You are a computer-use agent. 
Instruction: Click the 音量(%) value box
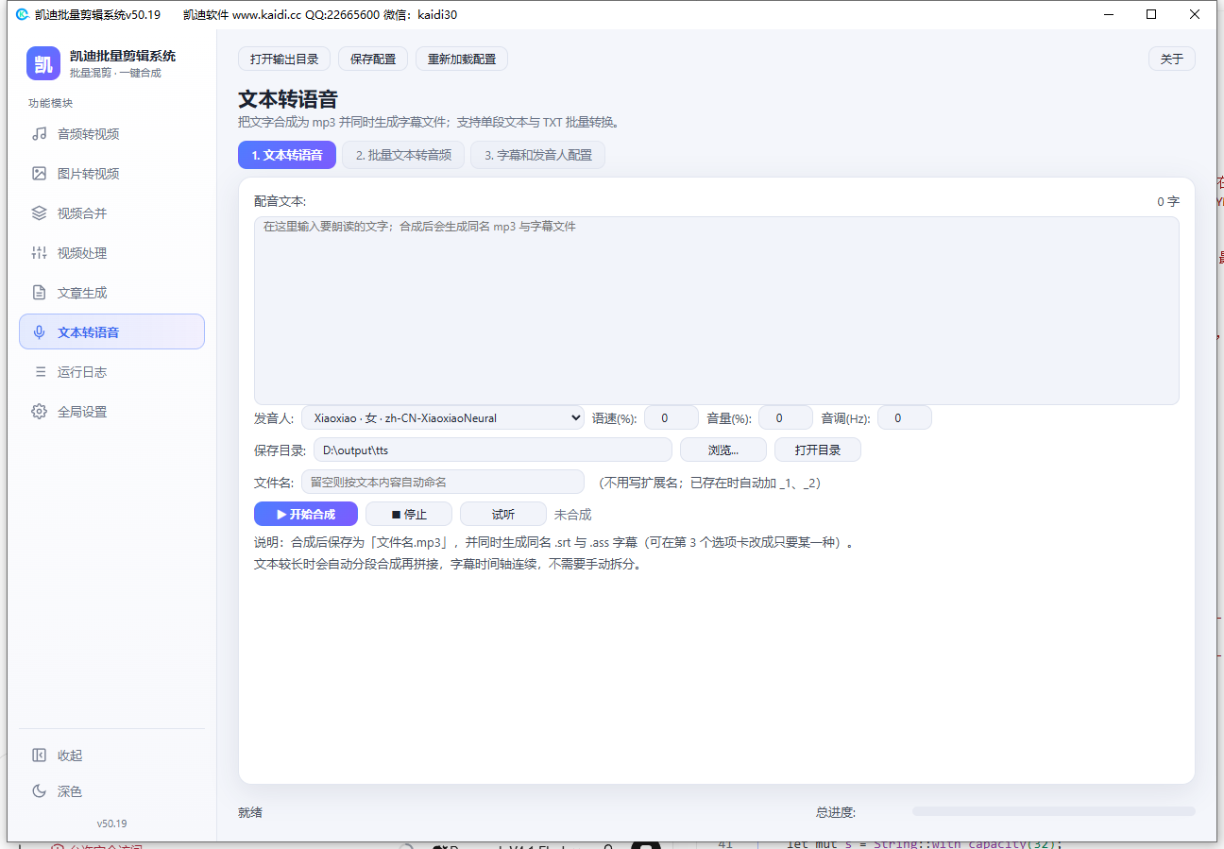tap(786, 417)
